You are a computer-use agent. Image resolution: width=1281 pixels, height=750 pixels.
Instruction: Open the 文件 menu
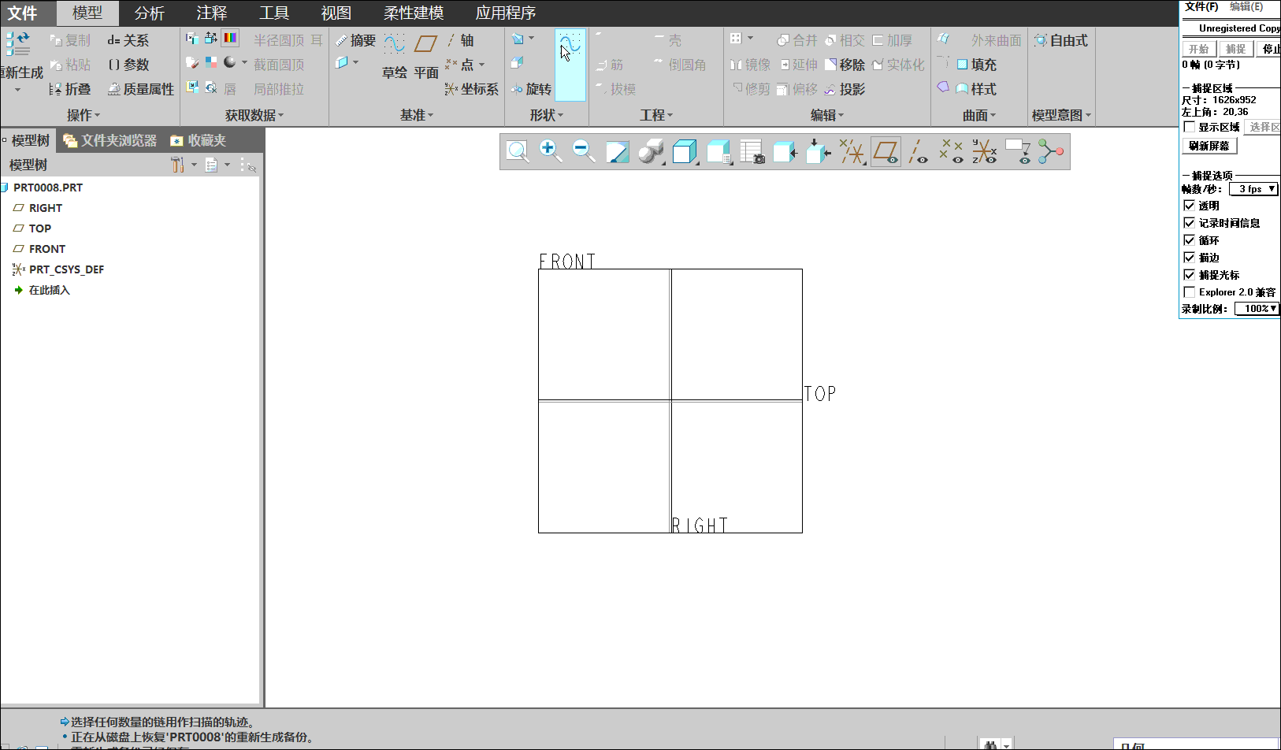(23, 13)
